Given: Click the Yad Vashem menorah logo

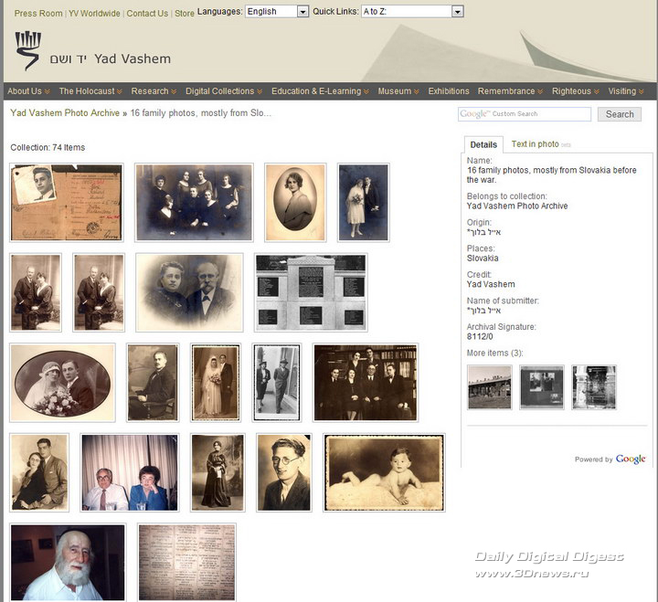Looking at the screenshot, I should tap(28, 50).
